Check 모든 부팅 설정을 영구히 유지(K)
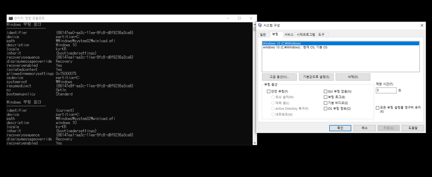Screen dimensions: 432x177 pos(378,108)
